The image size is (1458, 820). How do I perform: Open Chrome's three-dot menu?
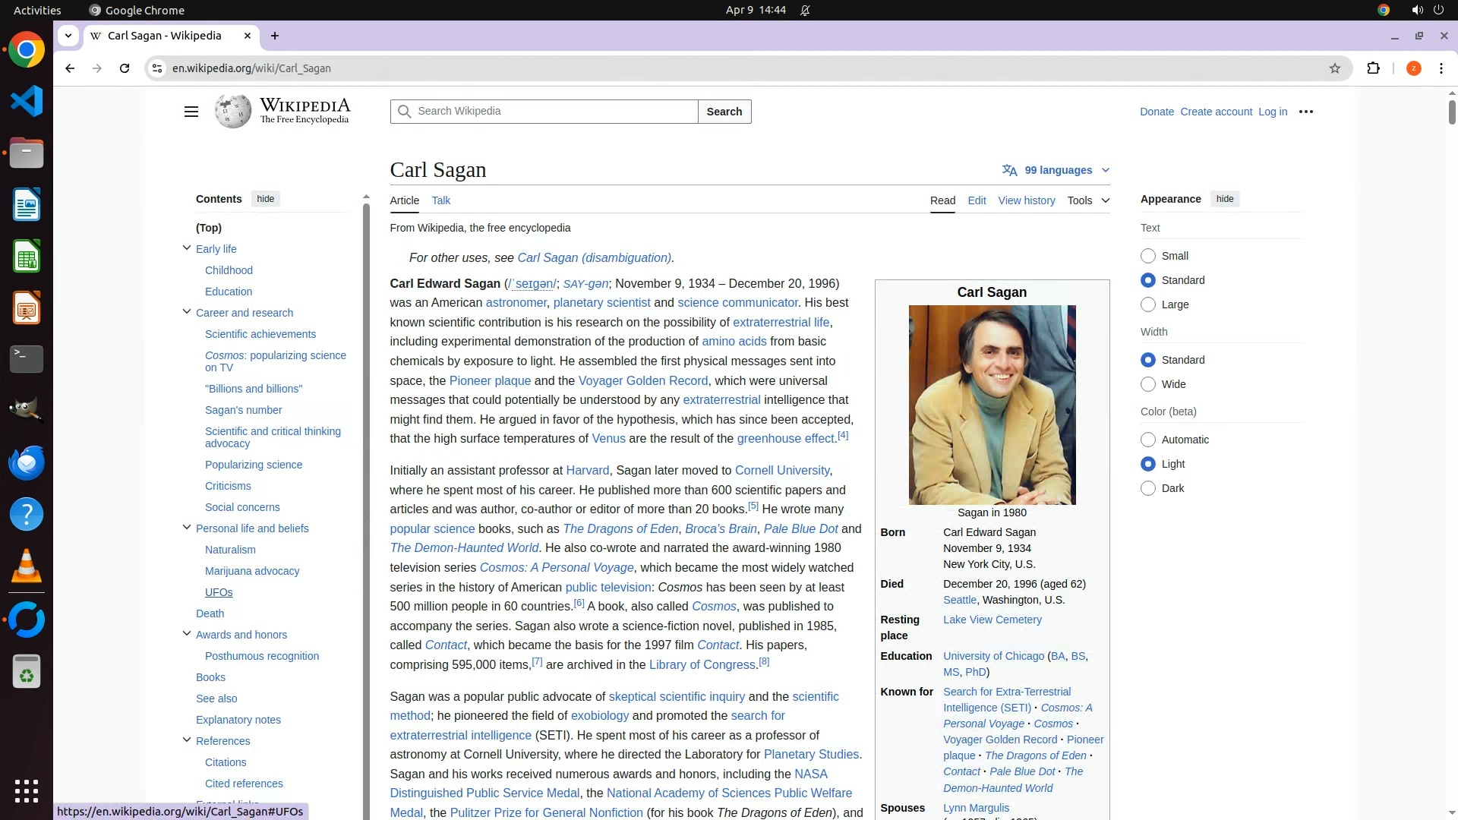[x=1441, y=68]
